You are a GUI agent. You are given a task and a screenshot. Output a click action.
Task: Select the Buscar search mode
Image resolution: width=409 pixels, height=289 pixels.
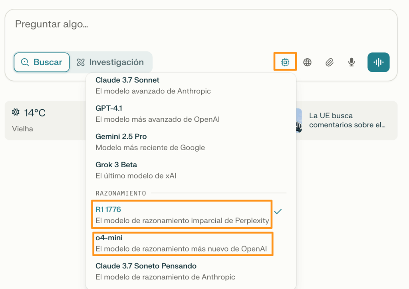[42, 62]
